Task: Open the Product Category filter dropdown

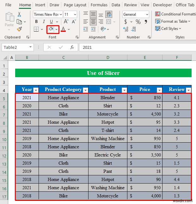Action: (85, 90)
